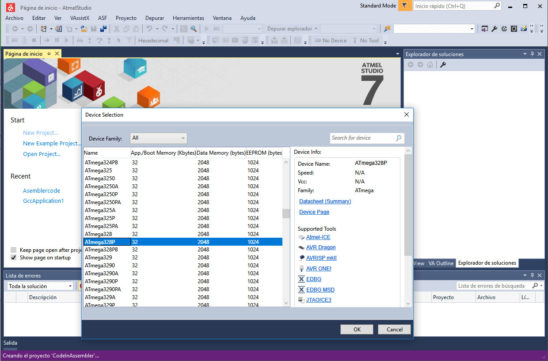This screenshot has height=361, width=548.
Task: Open the Editar menu
Action: pyautogui.click(x=39, y=18)
